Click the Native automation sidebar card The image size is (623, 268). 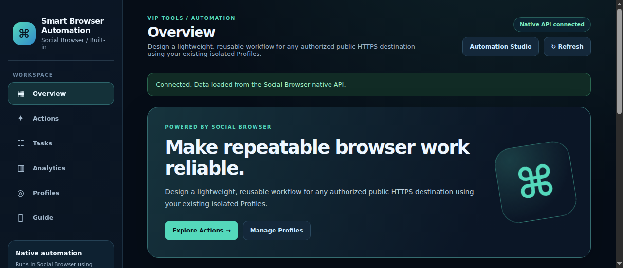(61, 254)
